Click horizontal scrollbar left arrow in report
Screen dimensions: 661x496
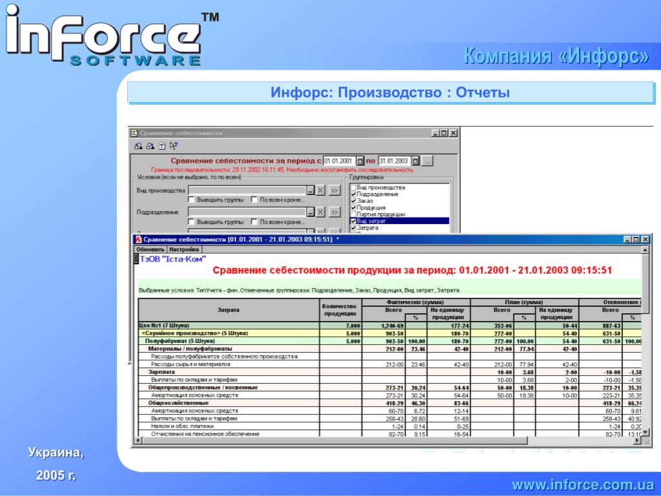point(137,440)
